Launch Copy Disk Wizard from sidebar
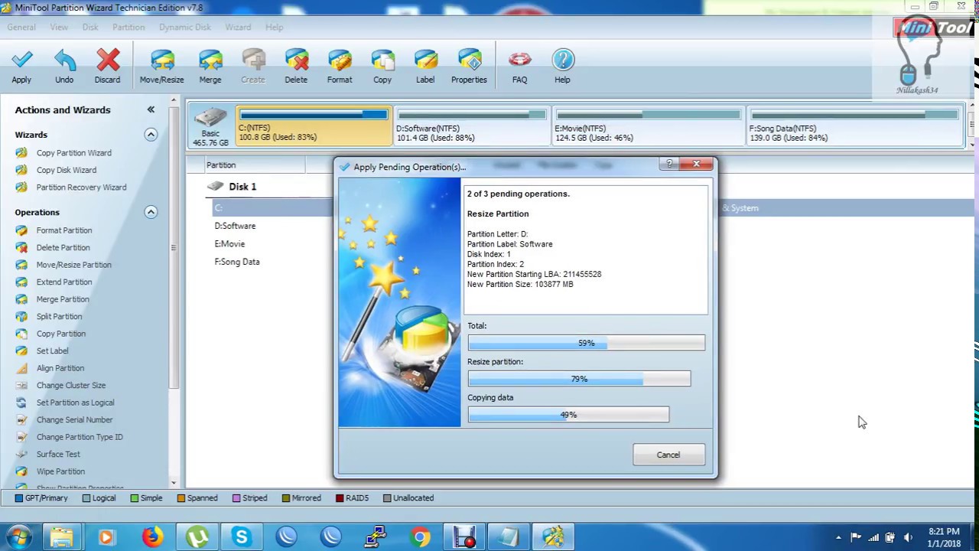 coord(67,170)
